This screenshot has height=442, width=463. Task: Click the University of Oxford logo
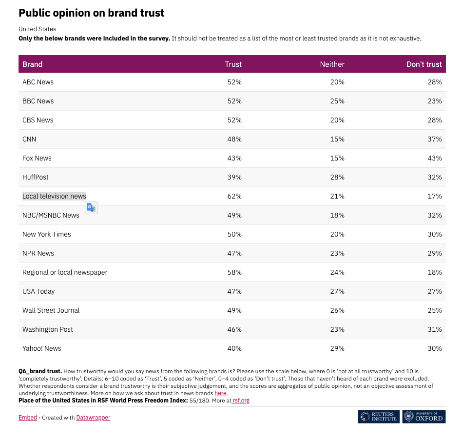(x=424, y=417)
